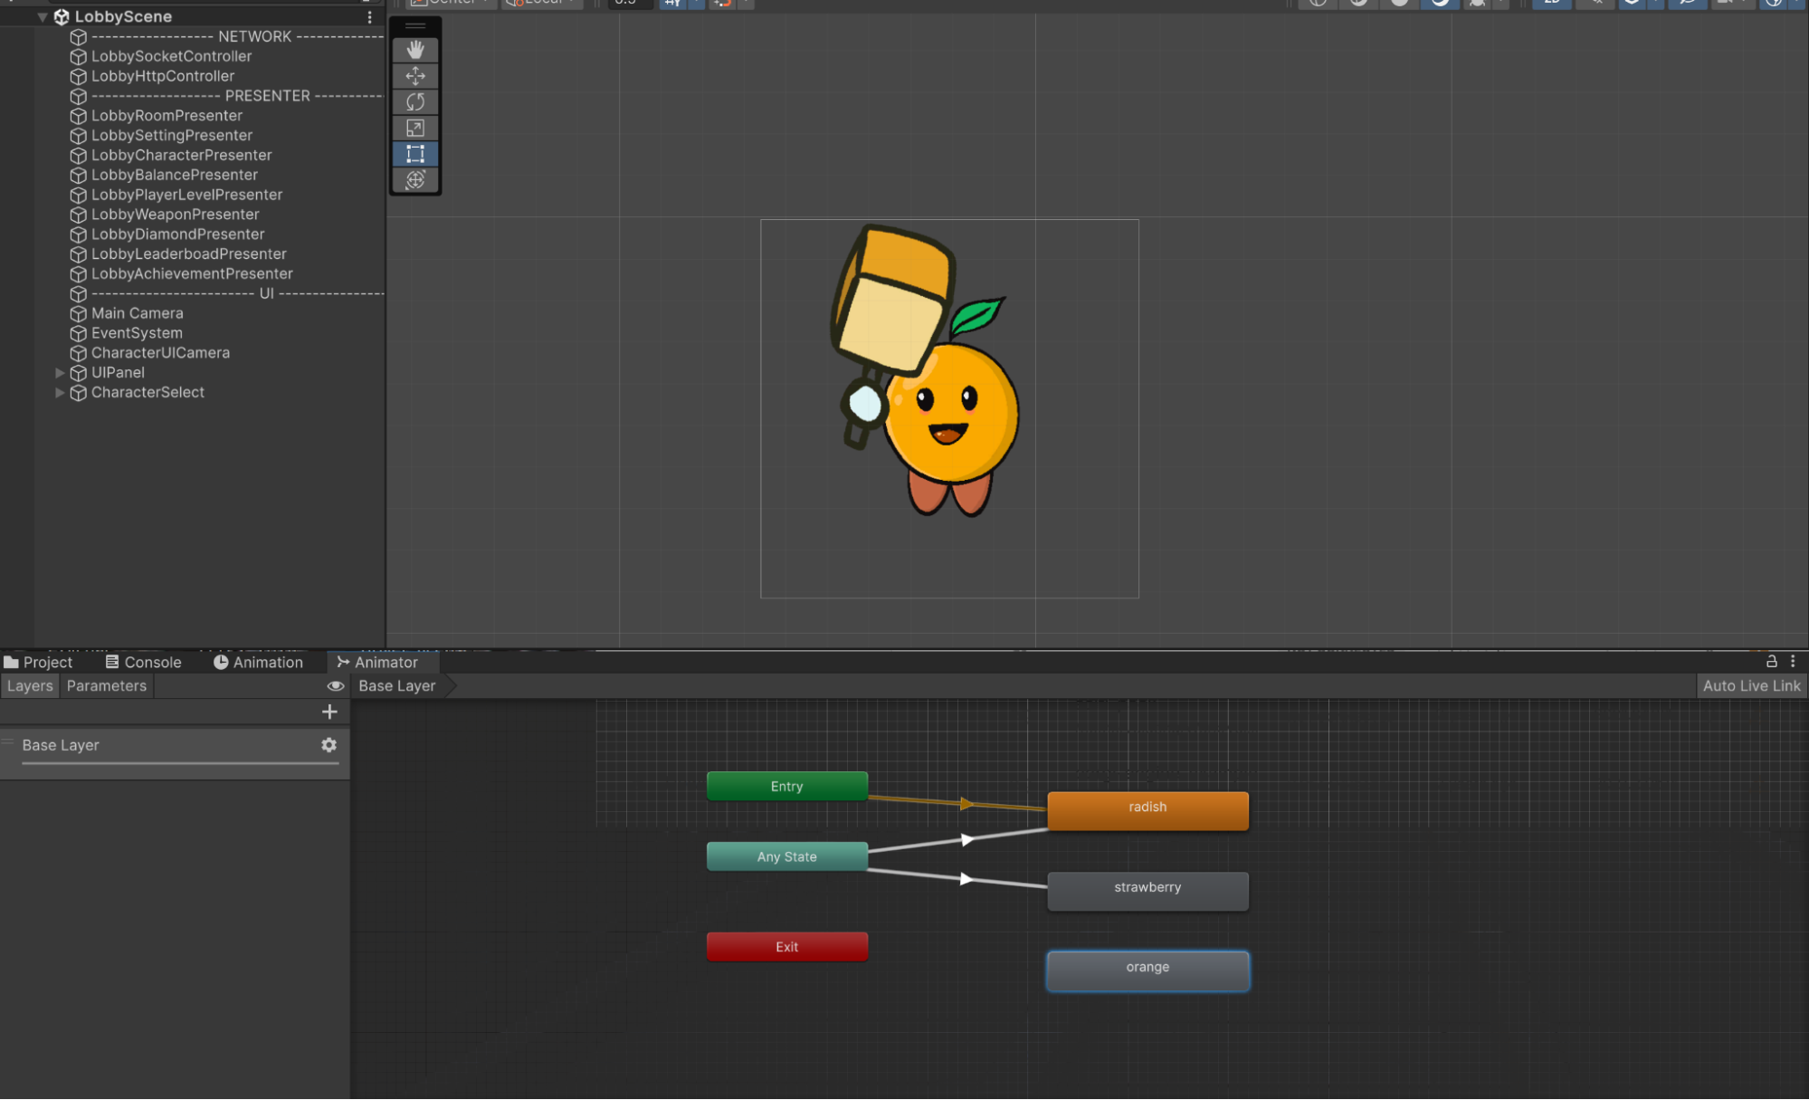Select the combined Transform tool
The image size is (1809, 1100).
(x=415, y=180)
